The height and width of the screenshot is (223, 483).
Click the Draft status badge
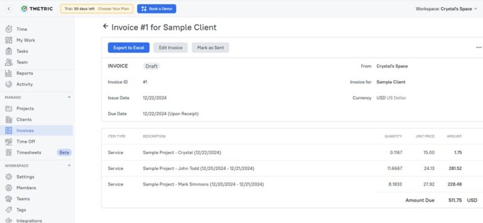click(152, 66)
